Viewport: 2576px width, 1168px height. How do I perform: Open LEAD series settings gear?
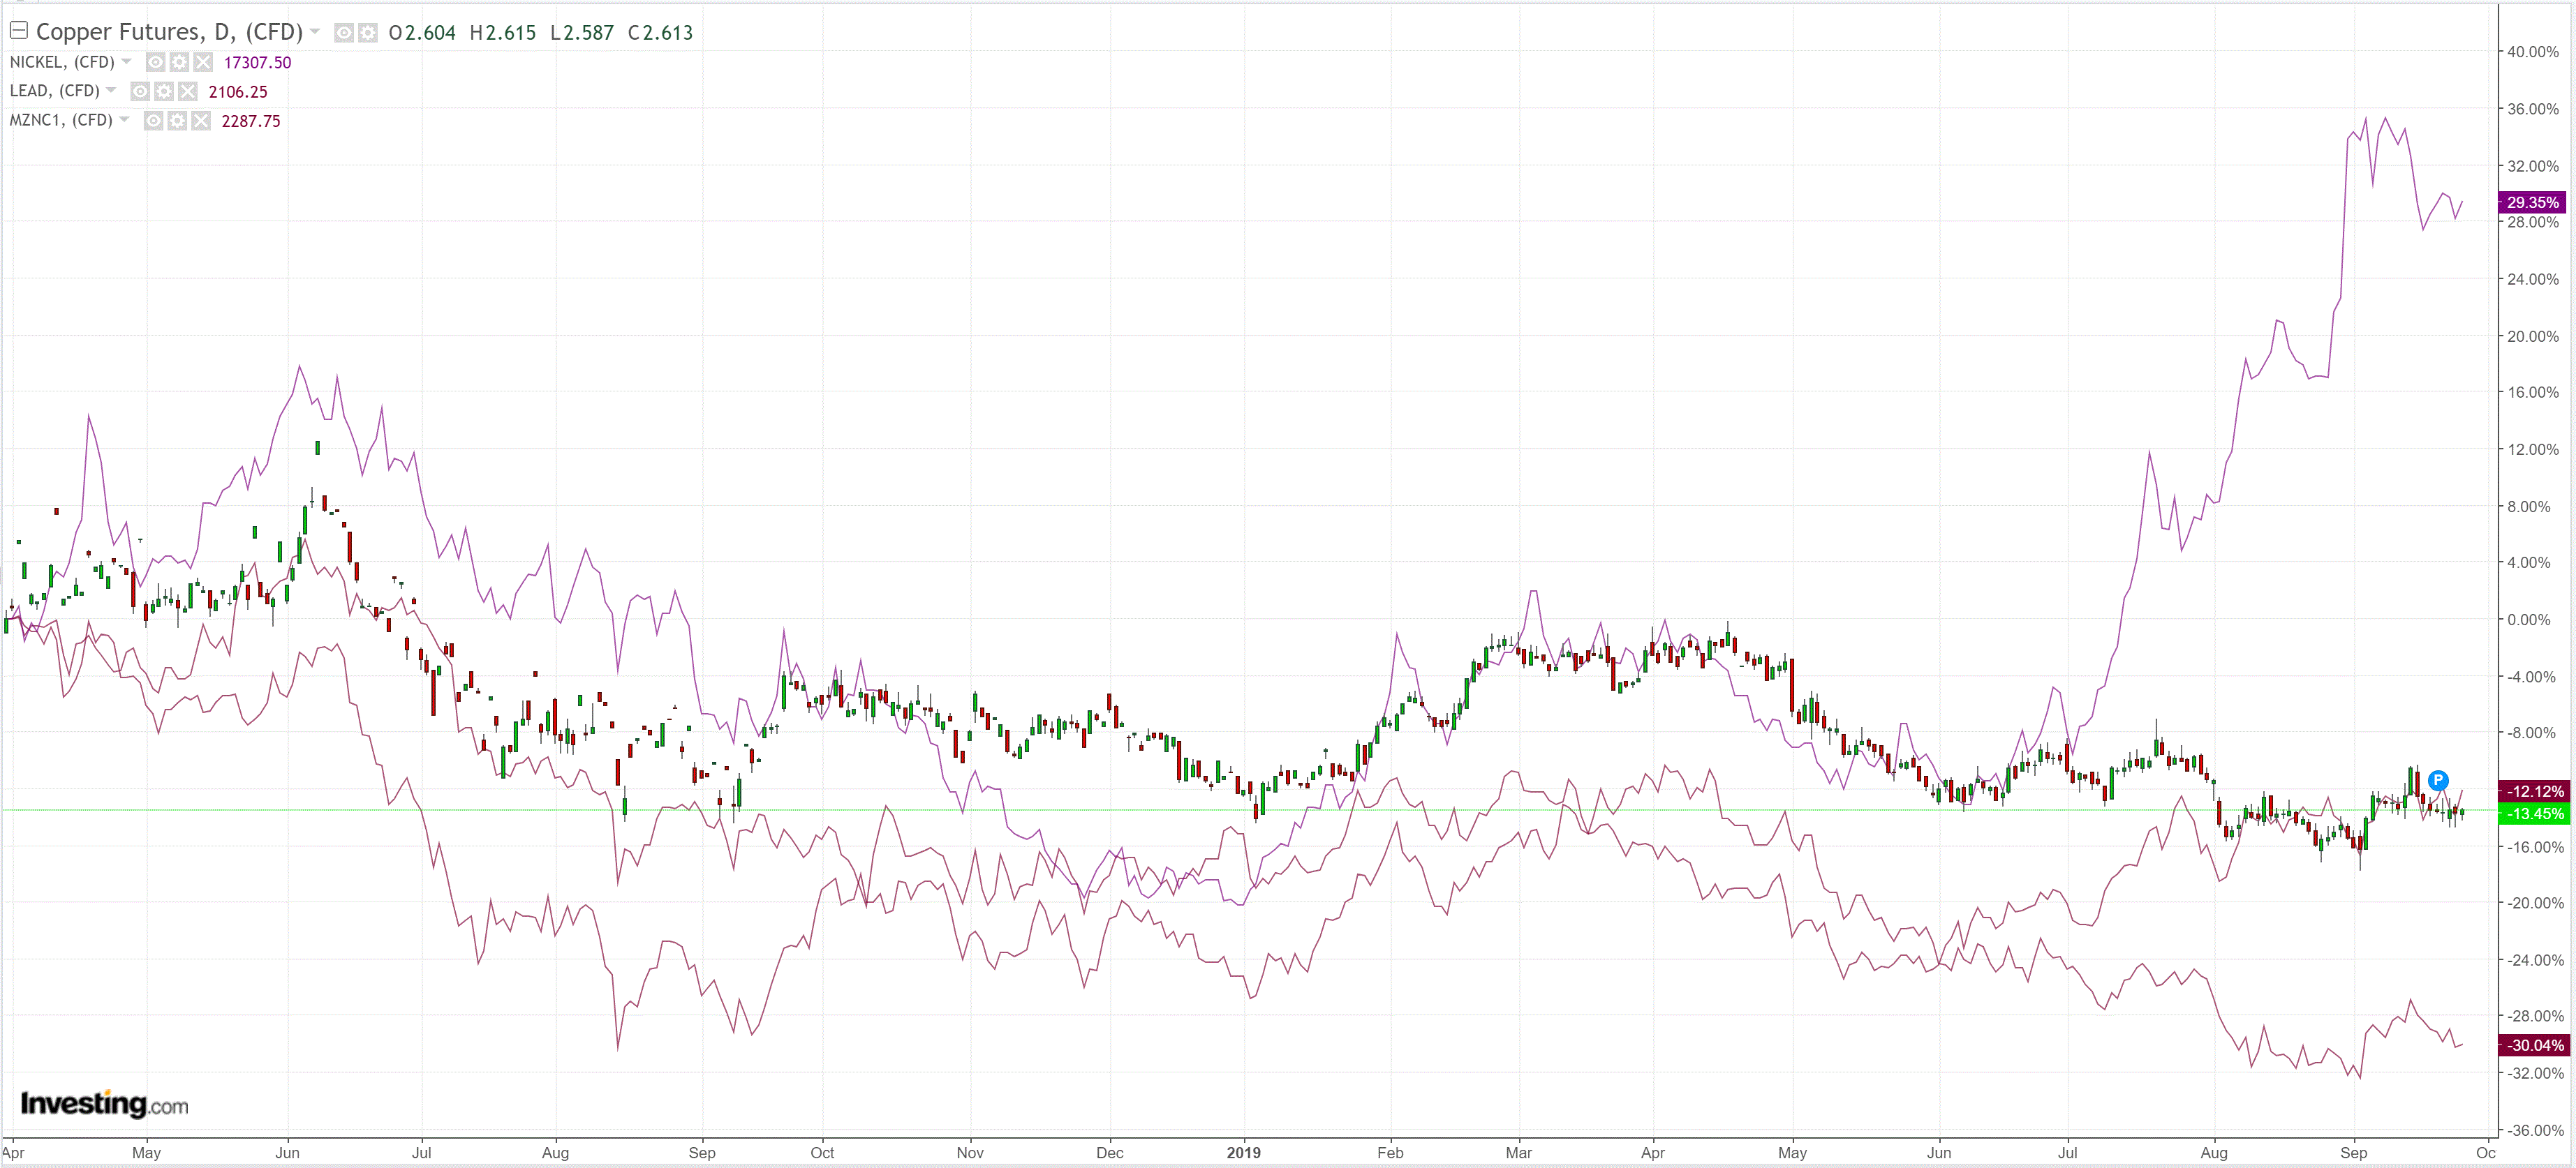pos(164,91)
